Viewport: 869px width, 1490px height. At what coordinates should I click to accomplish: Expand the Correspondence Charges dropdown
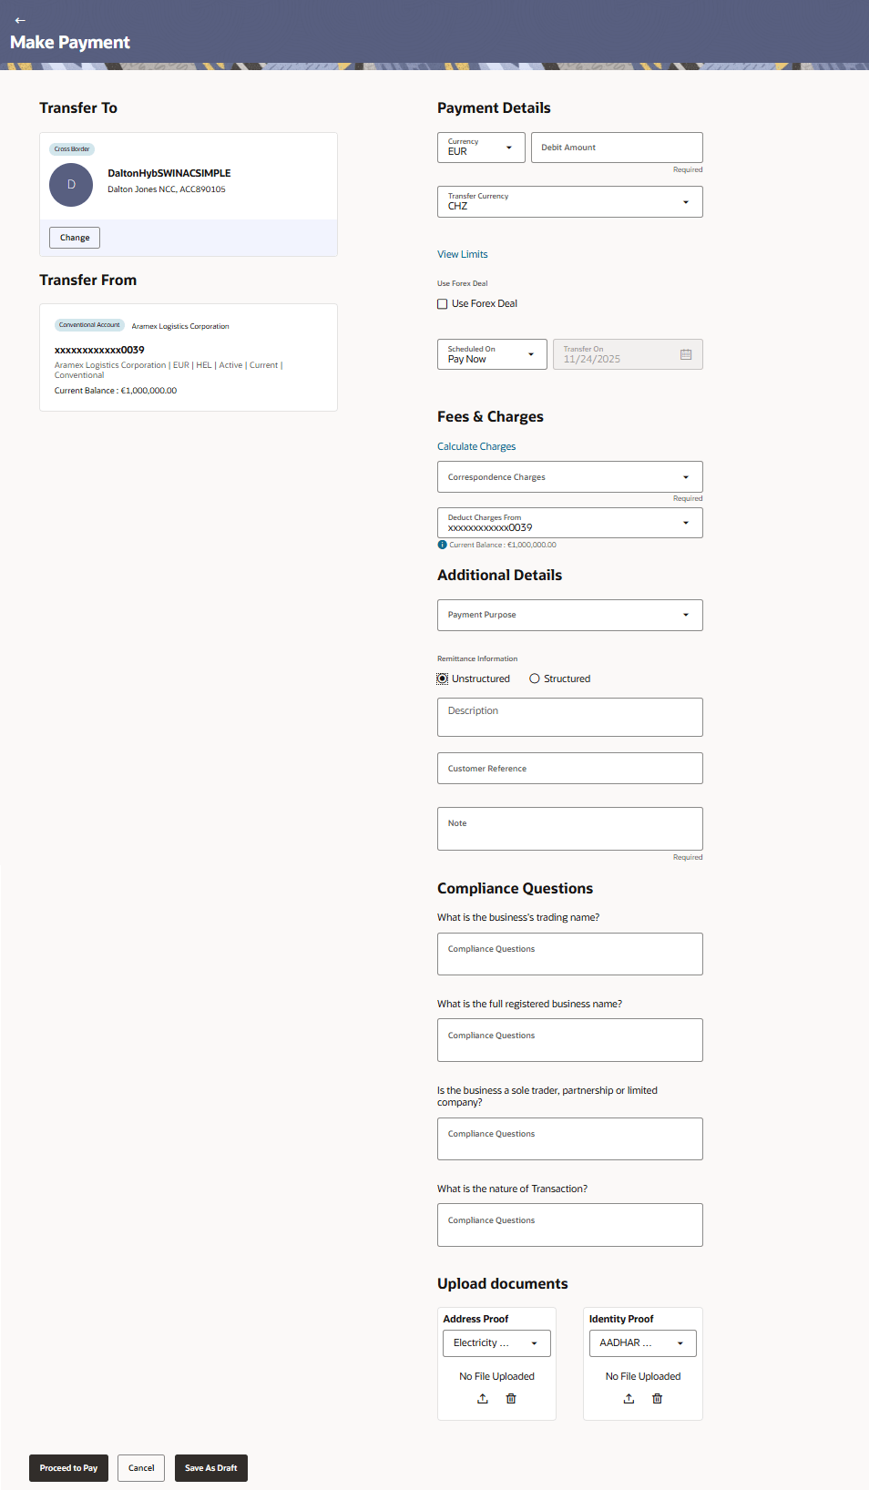pos(570,477)
